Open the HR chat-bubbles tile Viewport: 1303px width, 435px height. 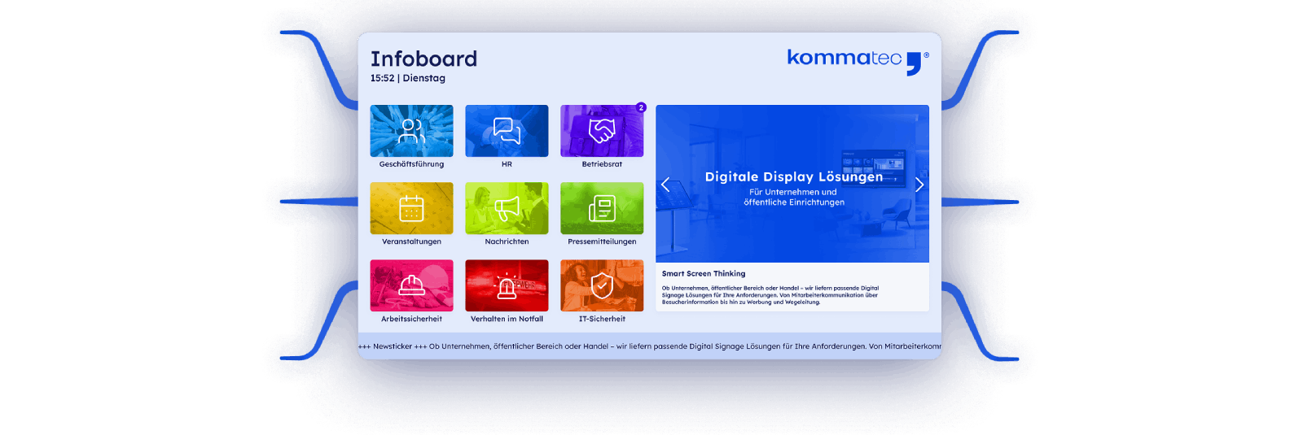(507, 131)
